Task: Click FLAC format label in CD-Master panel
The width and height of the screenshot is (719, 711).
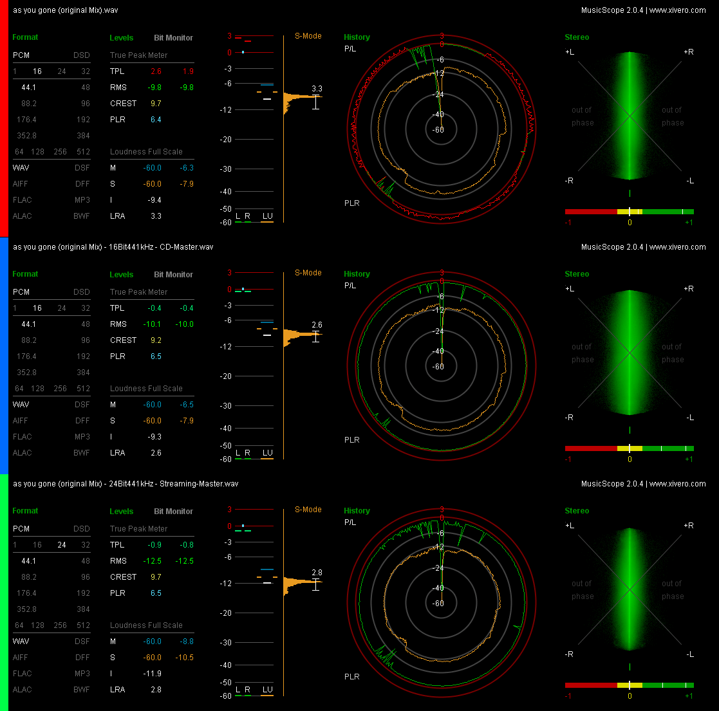Action: (22, 437)
